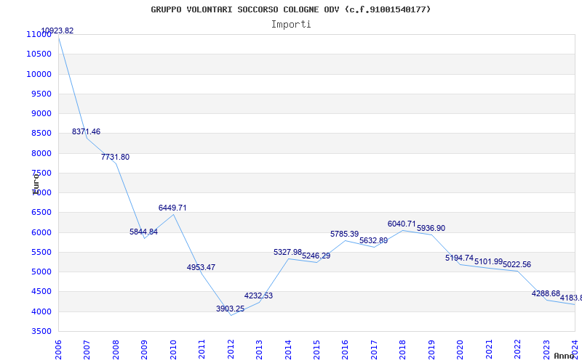Click x-axis year 2012

click(x=231, y=349)
